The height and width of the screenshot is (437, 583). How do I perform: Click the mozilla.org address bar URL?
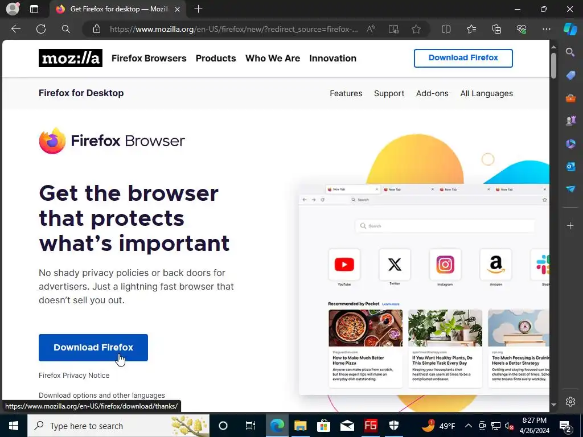233,29
